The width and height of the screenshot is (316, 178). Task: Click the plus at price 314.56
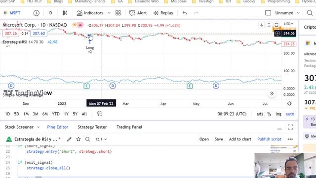click(277, 33)
